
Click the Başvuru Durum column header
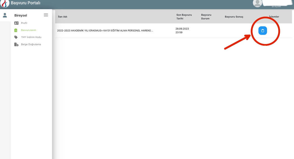coord(206,17)
